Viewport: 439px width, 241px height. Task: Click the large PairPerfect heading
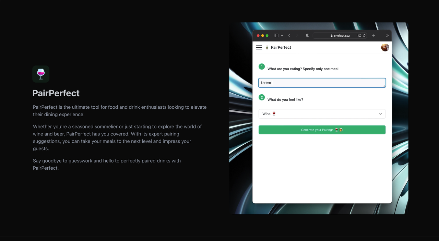point(56,93)
